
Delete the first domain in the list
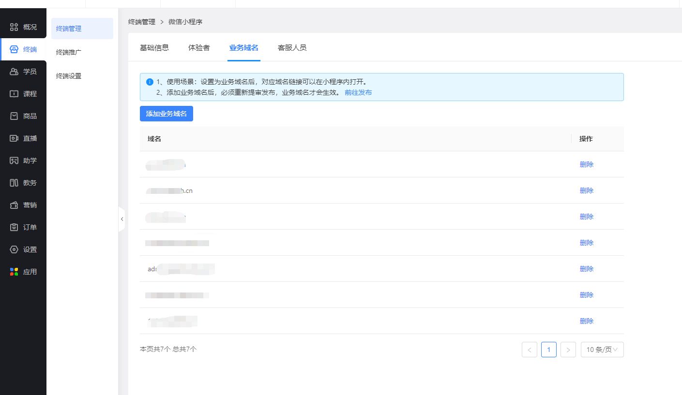click(x=586, y=164)
